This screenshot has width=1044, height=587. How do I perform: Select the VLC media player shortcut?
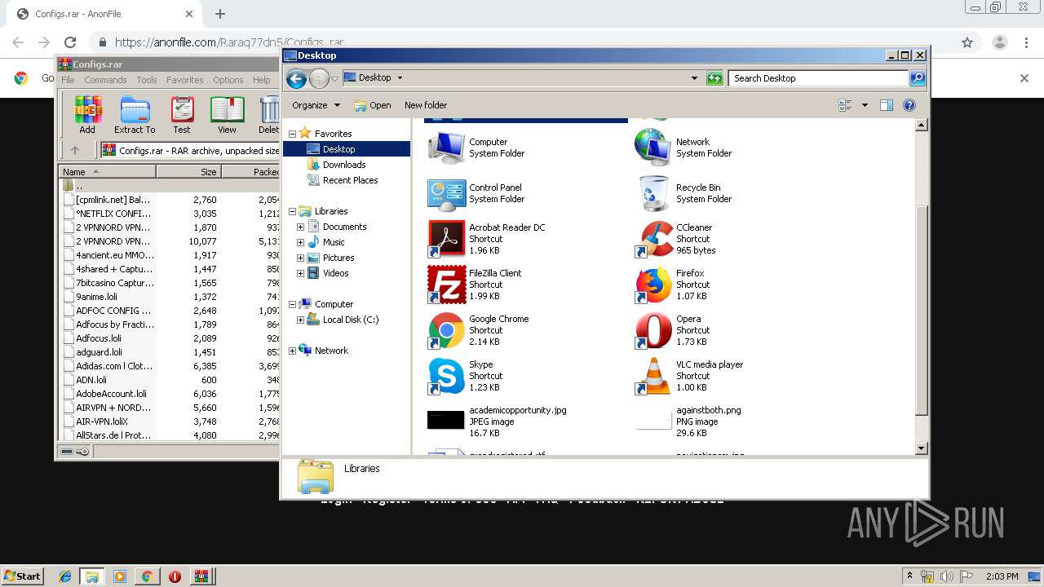coord(654,376)
